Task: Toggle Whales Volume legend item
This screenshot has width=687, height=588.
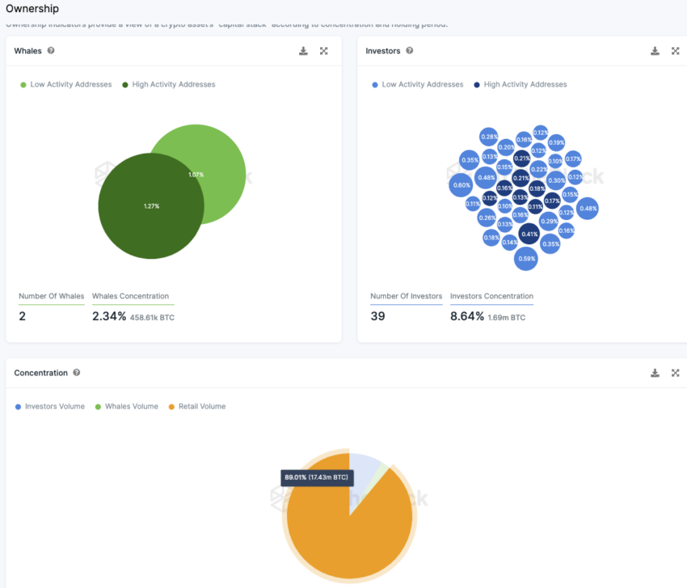Action: coord(127,407)
